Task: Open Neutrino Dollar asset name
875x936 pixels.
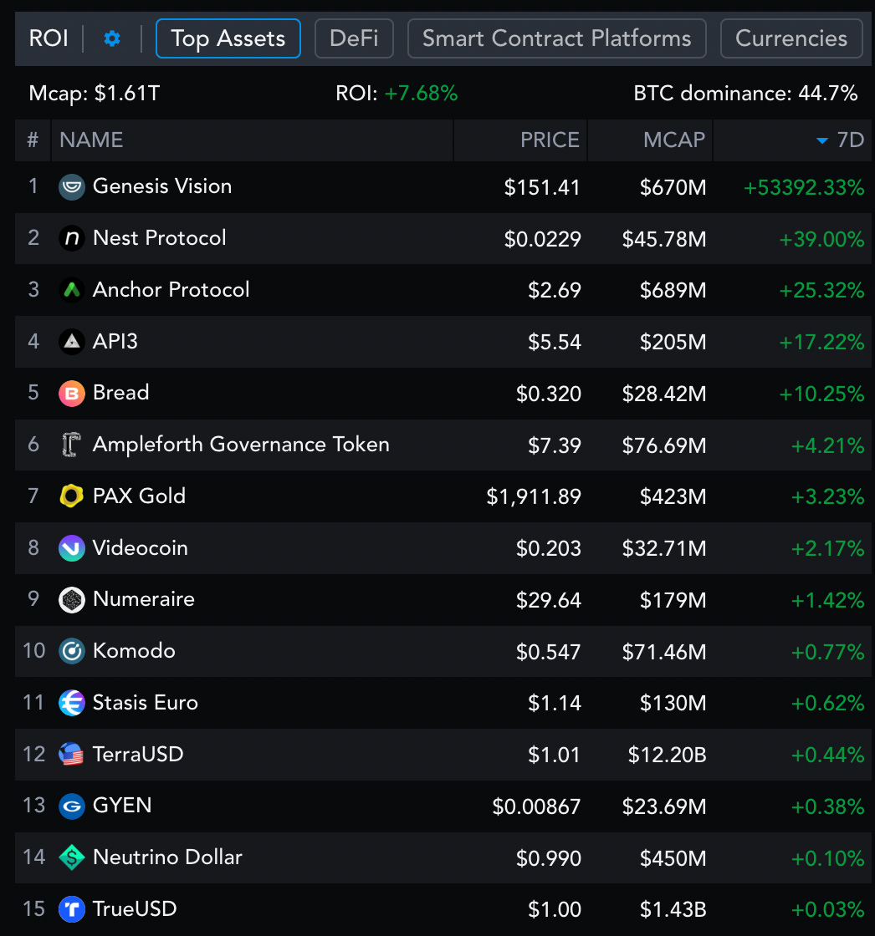Action: 167,857
